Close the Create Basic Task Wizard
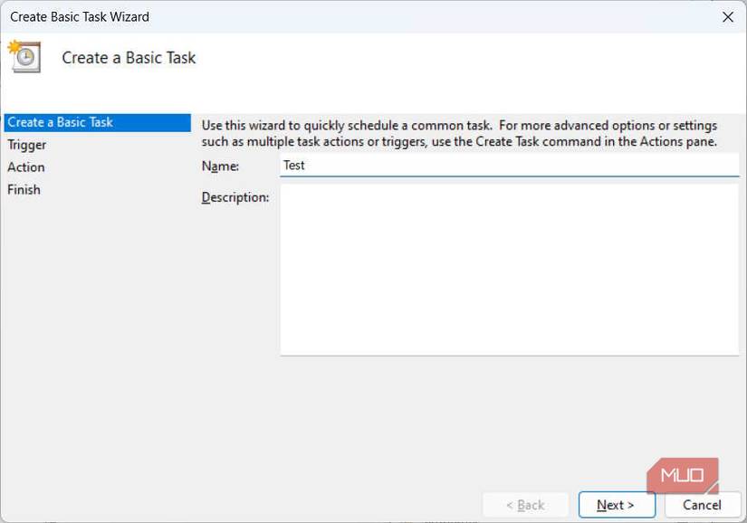 [x=727, y=16]
